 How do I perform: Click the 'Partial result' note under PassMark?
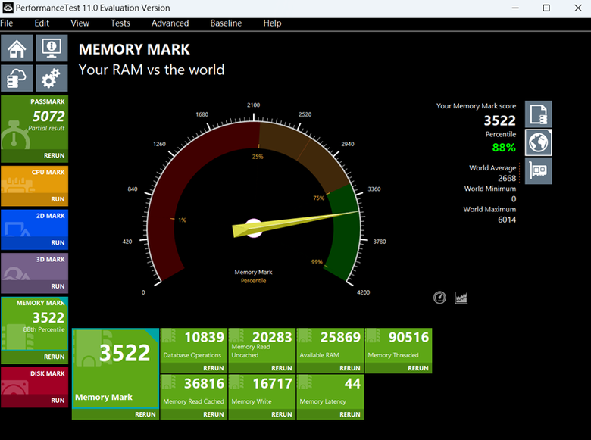(46, 129)
